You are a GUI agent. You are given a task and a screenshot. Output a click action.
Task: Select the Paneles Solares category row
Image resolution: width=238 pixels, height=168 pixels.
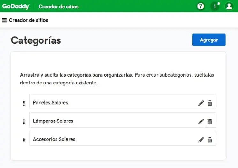pos(123,102)
